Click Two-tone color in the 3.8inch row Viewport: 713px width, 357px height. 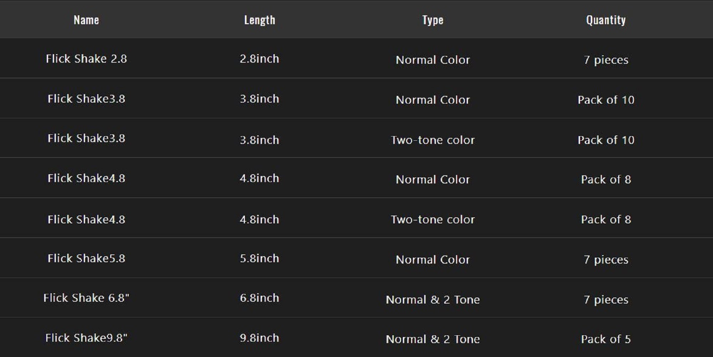[433, 140]
